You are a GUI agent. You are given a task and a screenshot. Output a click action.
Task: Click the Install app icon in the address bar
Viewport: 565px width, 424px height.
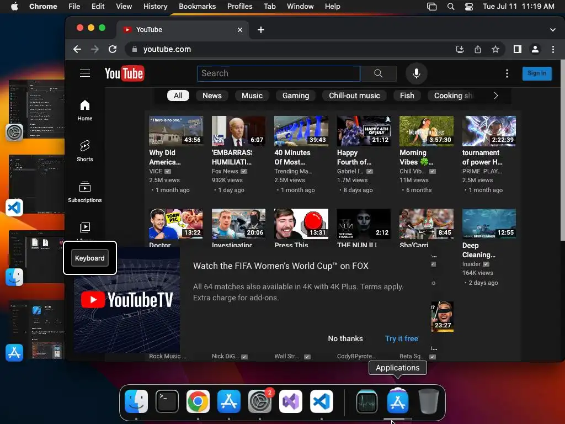(x=460, y=49)
